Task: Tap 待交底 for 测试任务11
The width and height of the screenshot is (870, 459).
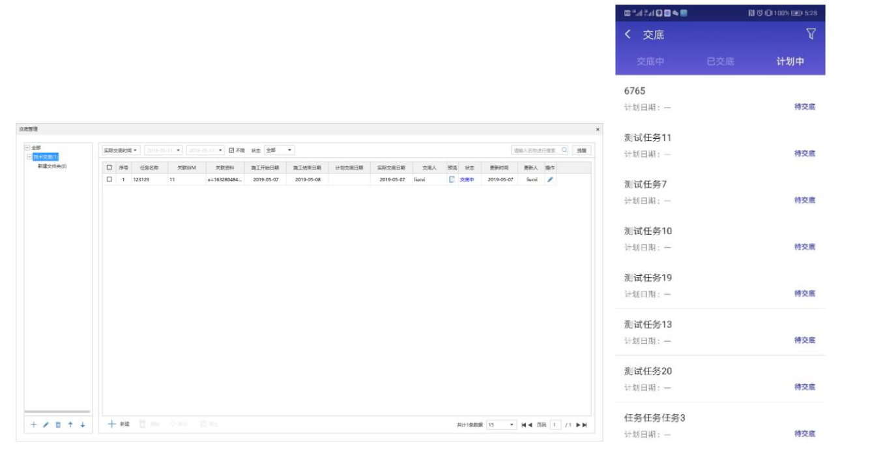Action: coord(805,154)
